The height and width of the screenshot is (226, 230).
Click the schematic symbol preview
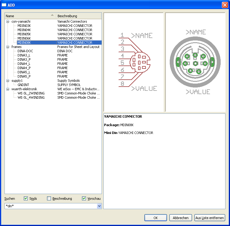pos(134,62)
